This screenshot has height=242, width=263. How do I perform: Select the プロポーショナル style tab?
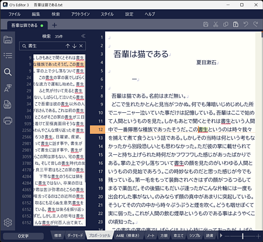point(99,236)
